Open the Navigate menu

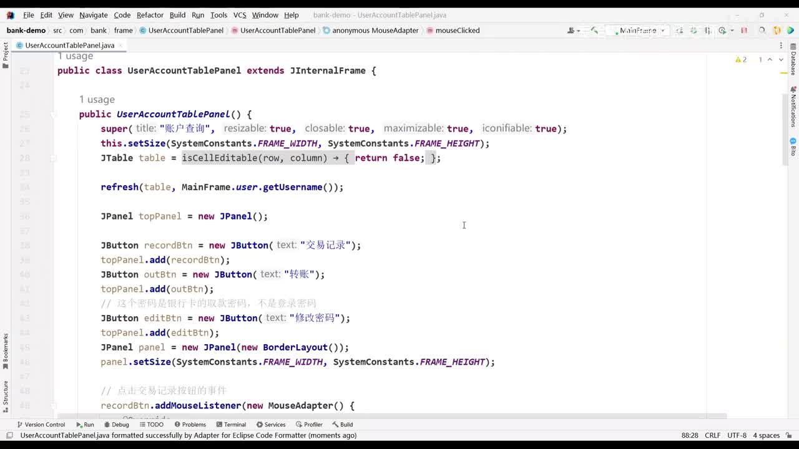(x=93, y=15)
